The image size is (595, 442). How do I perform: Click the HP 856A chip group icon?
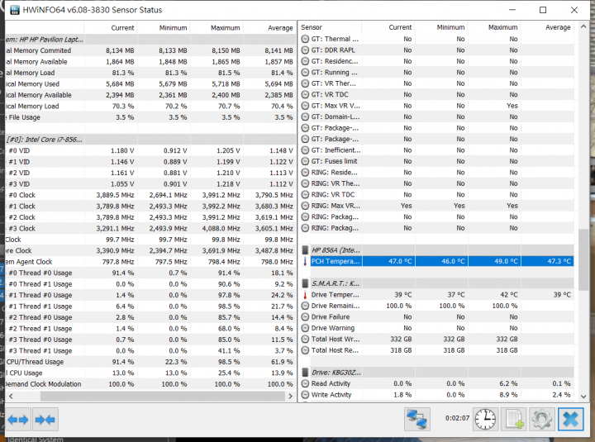coord(305,250)
